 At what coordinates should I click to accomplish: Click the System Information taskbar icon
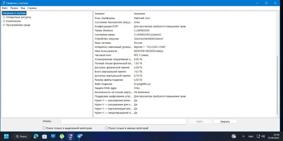pyautogui.click(x=70, y=136)
